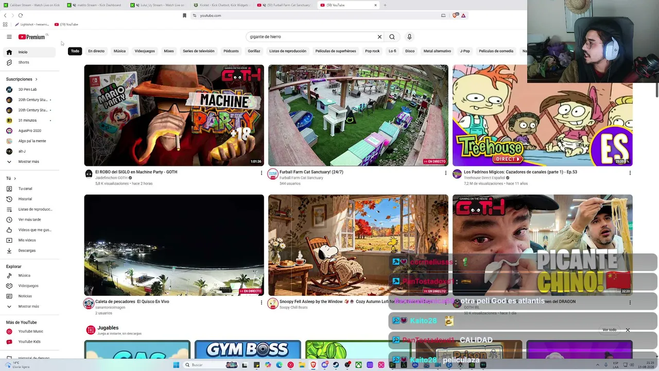Open the GYM BOSS playable game
Screen dimensions: 659x371
[248, 349]
